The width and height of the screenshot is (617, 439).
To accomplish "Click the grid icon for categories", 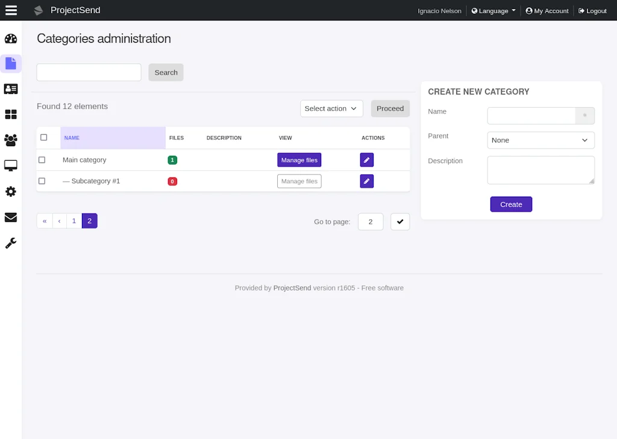I will pos(11,114).
